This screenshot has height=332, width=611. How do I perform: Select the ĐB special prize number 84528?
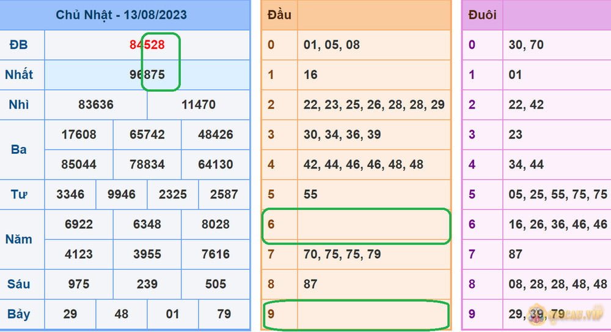[147, 45]
